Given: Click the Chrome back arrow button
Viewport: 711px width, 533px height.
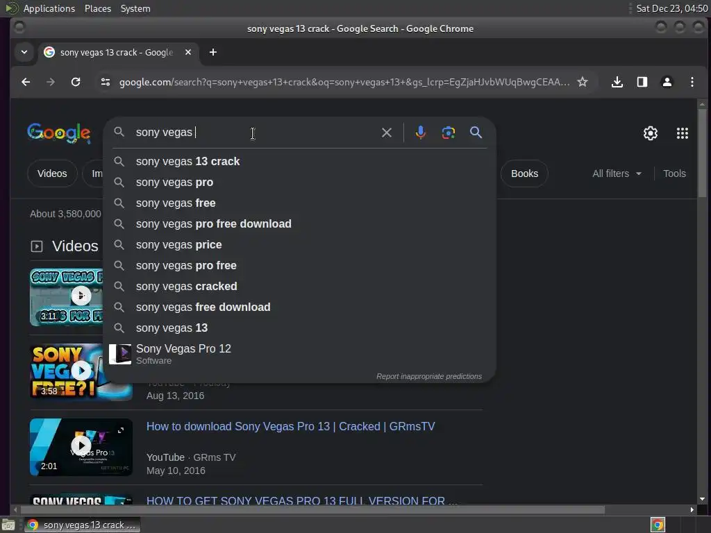Looking at the screenshot, I should (x=26, y=82).
